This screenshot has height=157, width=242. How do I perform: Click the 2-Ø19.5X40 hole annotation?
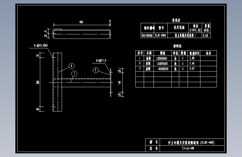(x=41, y=46)
